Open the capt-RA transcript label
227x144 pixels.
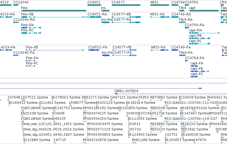pos(195,30)
